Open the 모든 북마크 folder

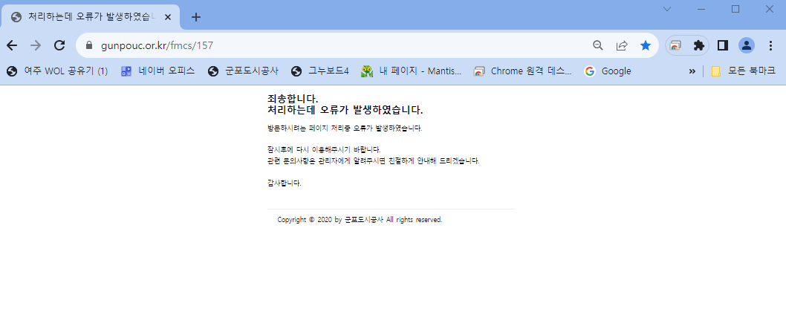coord(743,71)
